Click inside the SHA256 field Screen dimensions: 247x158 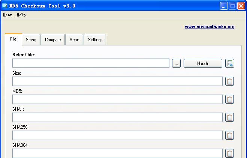[118, 135]
